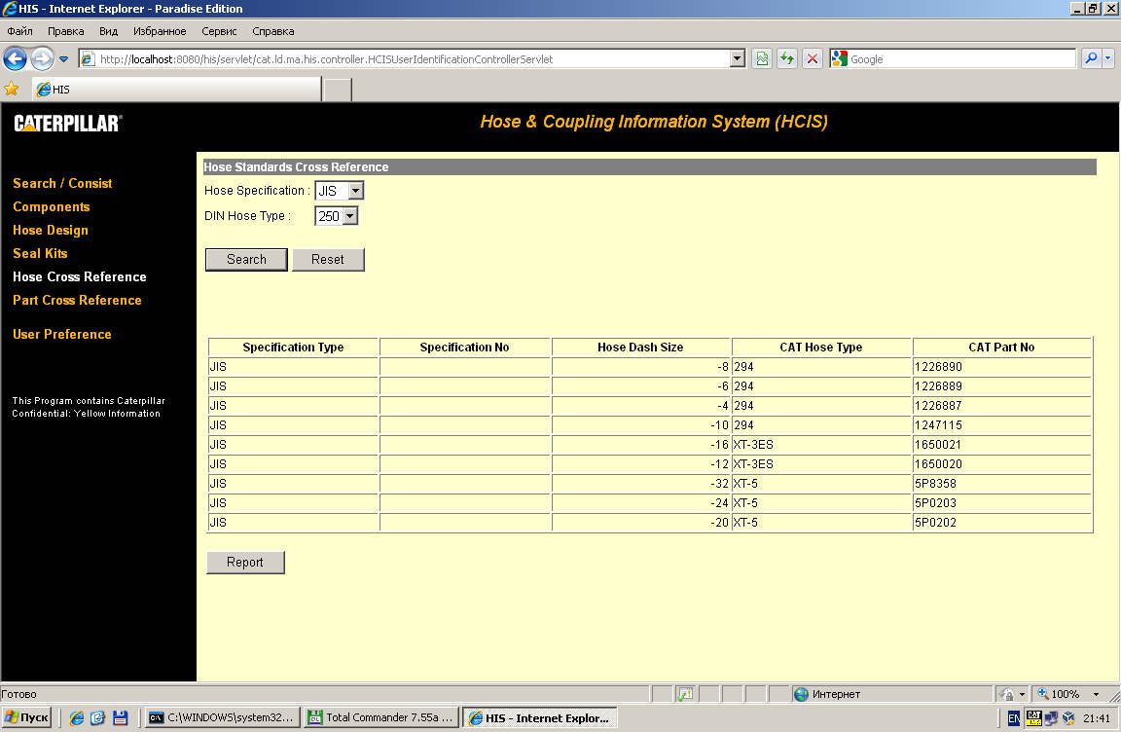Click the CAT tray icon
Image resolution: width=1121 pixels, height=732 pixels.
(1033, 717)
